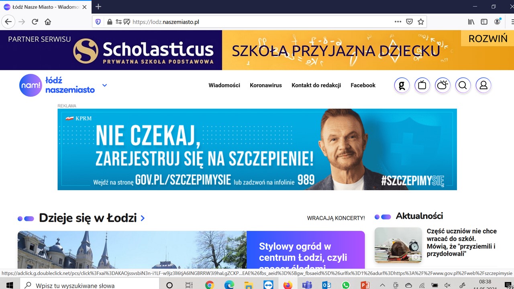
Task: Open the weather icon in site header
Action: 443,85
